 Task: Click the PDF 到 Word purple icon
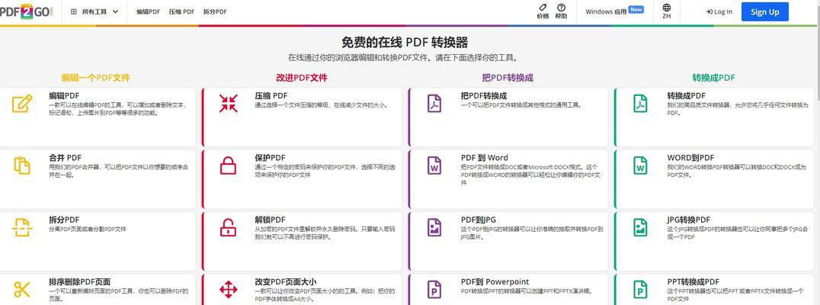coord(434,165)
